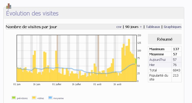Click the Évolution des visites title
Screen dimensions: 192x103
(x=32, y=13)
